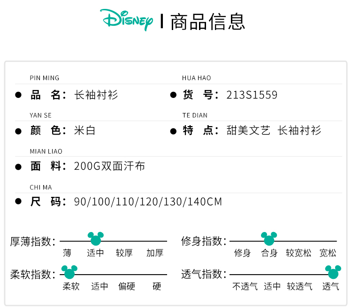The image size is (352, 307).
Task: Click the 合身 fit option
Action: coord(269,253)
